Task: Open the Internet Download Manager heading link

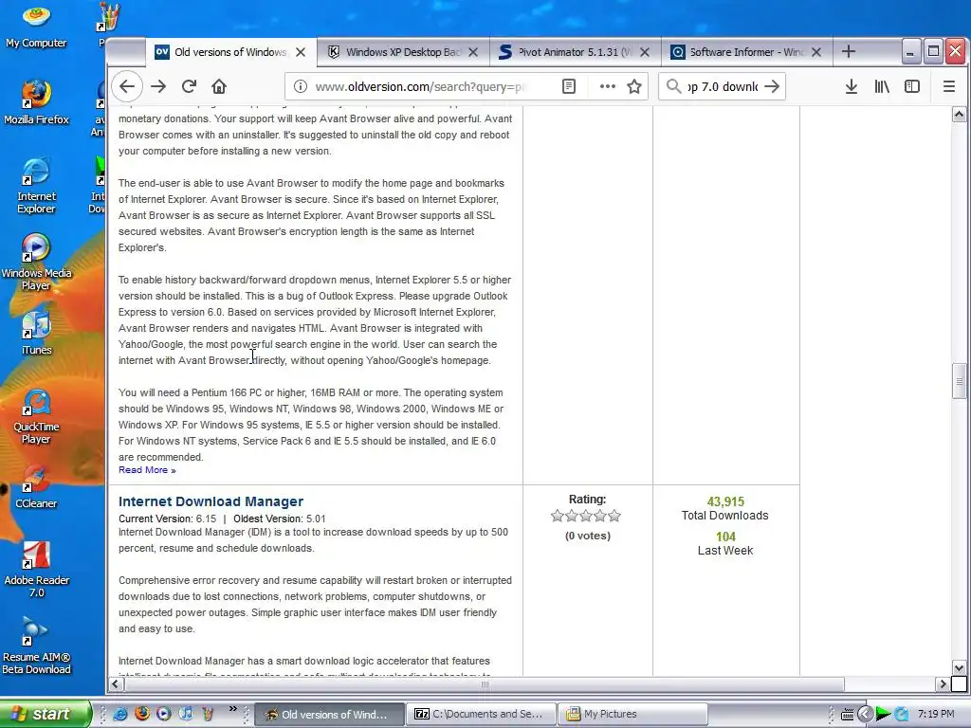Action: tap(211, 501)
